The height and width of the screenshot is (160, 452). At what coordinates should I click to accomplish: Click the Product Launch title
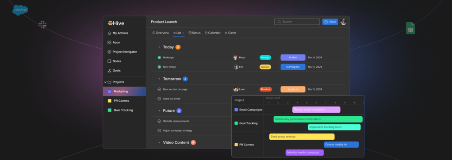tap(164, 22)
